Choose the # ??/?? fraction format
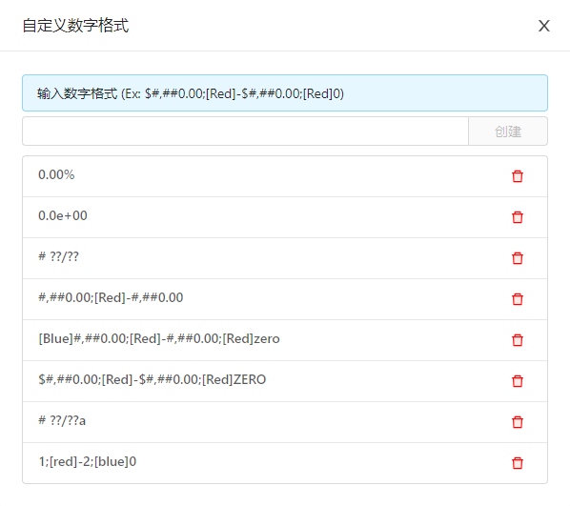This screenshot has height=506, width=570. click(x=285, y=258)
